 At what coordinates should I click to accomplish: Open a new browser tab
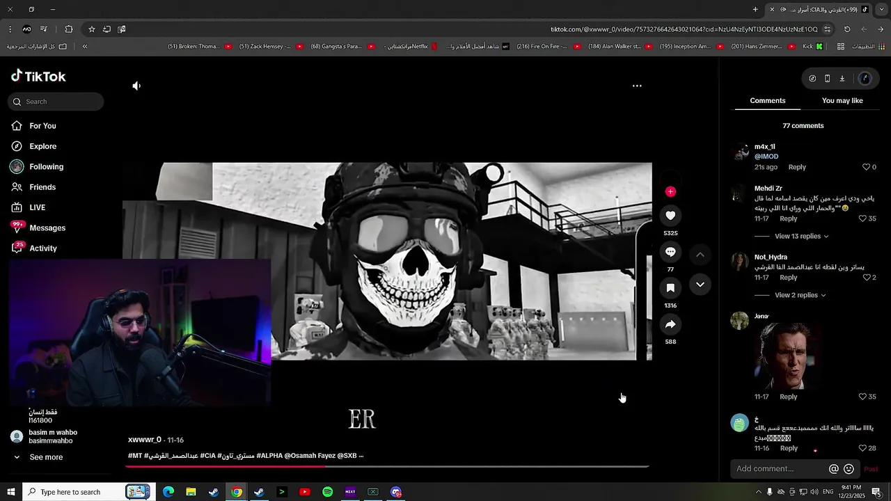coord(755,10)
